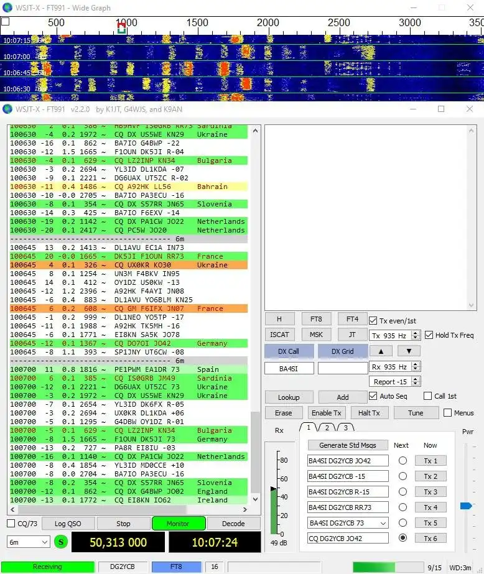Viewport: 484px width, 574px height.
Task: Enable Call 1st checkbox
Action: [x=427, y=396]
